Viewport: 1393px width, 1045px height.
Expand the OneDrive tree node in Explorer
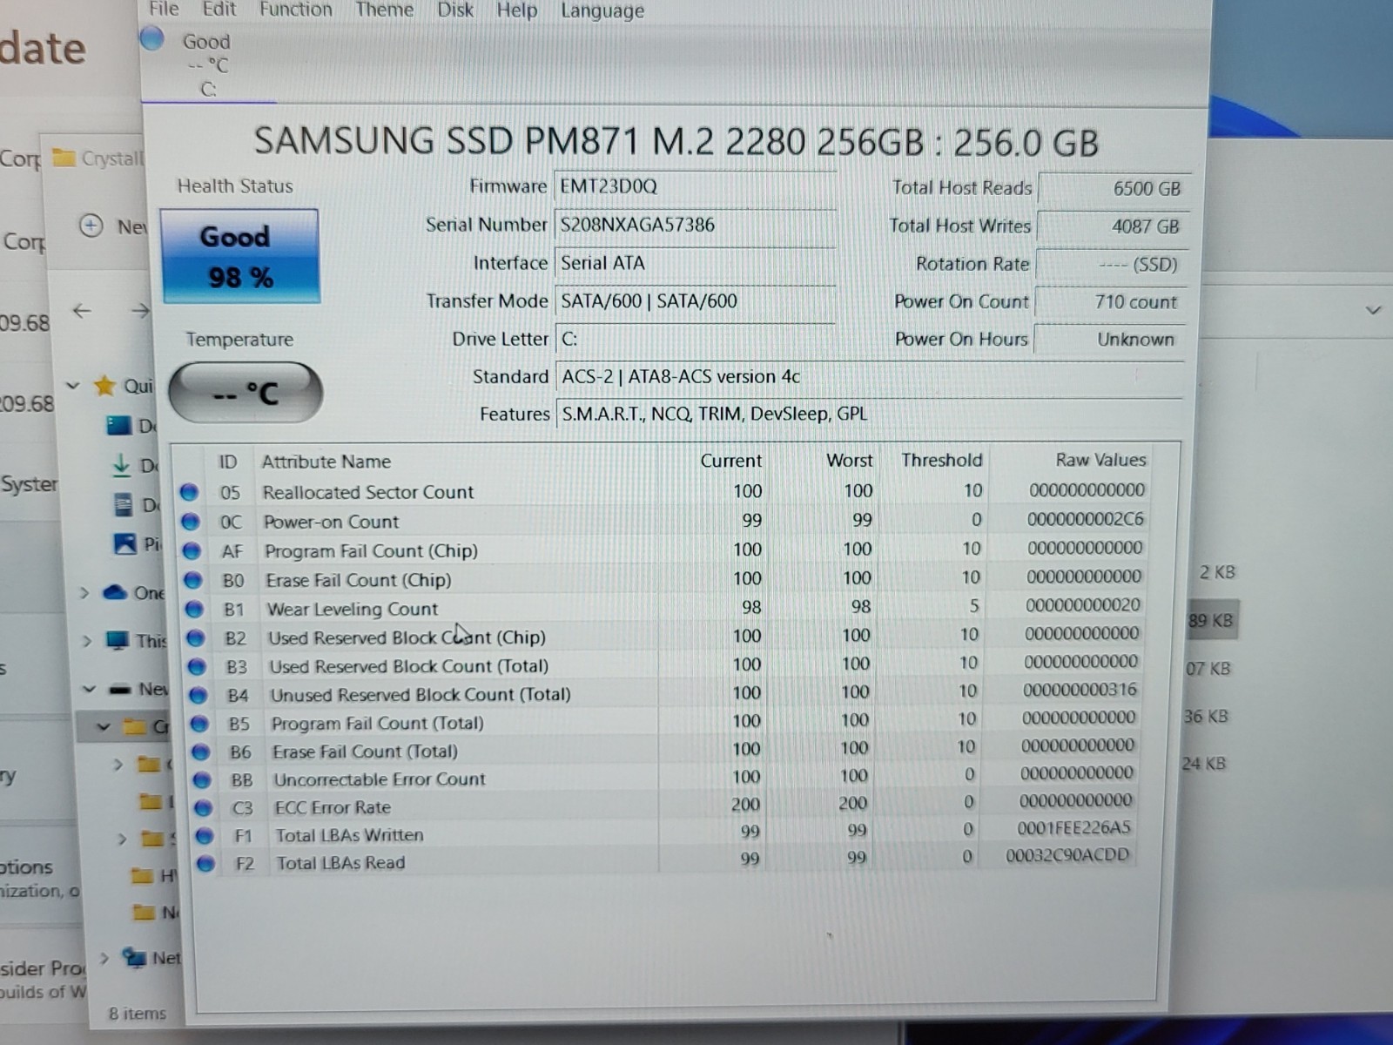click(x=84, y=594)
